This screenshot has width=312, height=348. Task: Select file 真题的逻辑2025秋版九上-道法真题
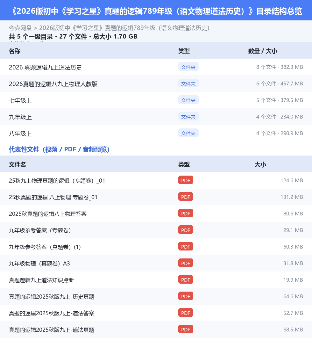[52, 330]
